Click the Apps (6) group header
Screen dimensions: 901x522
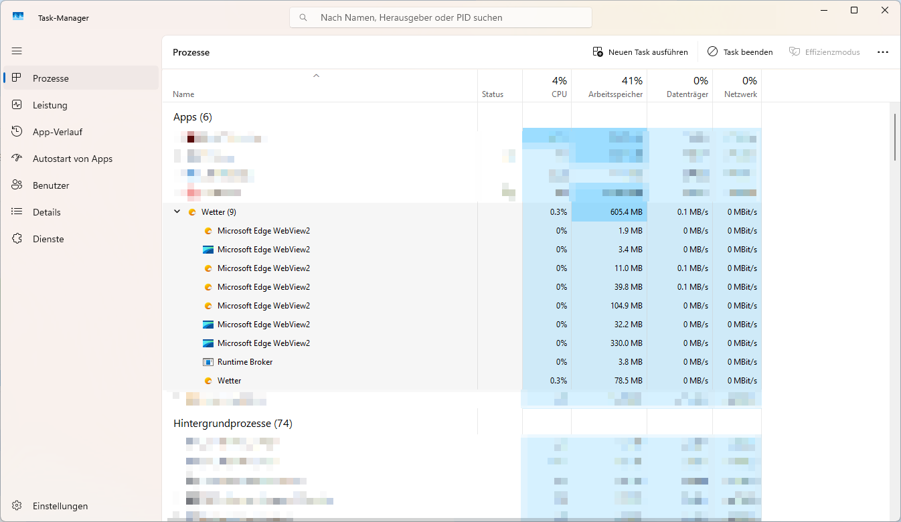193,117
